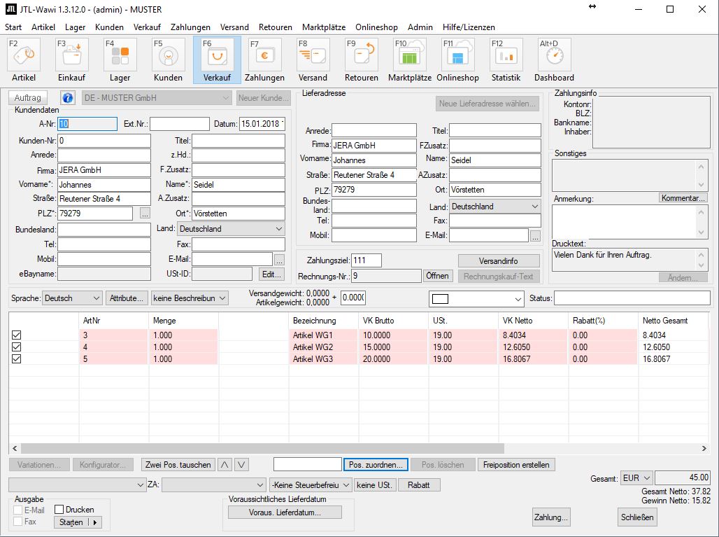Click the Starten button in Ausgabe

(x=71, y=522)
